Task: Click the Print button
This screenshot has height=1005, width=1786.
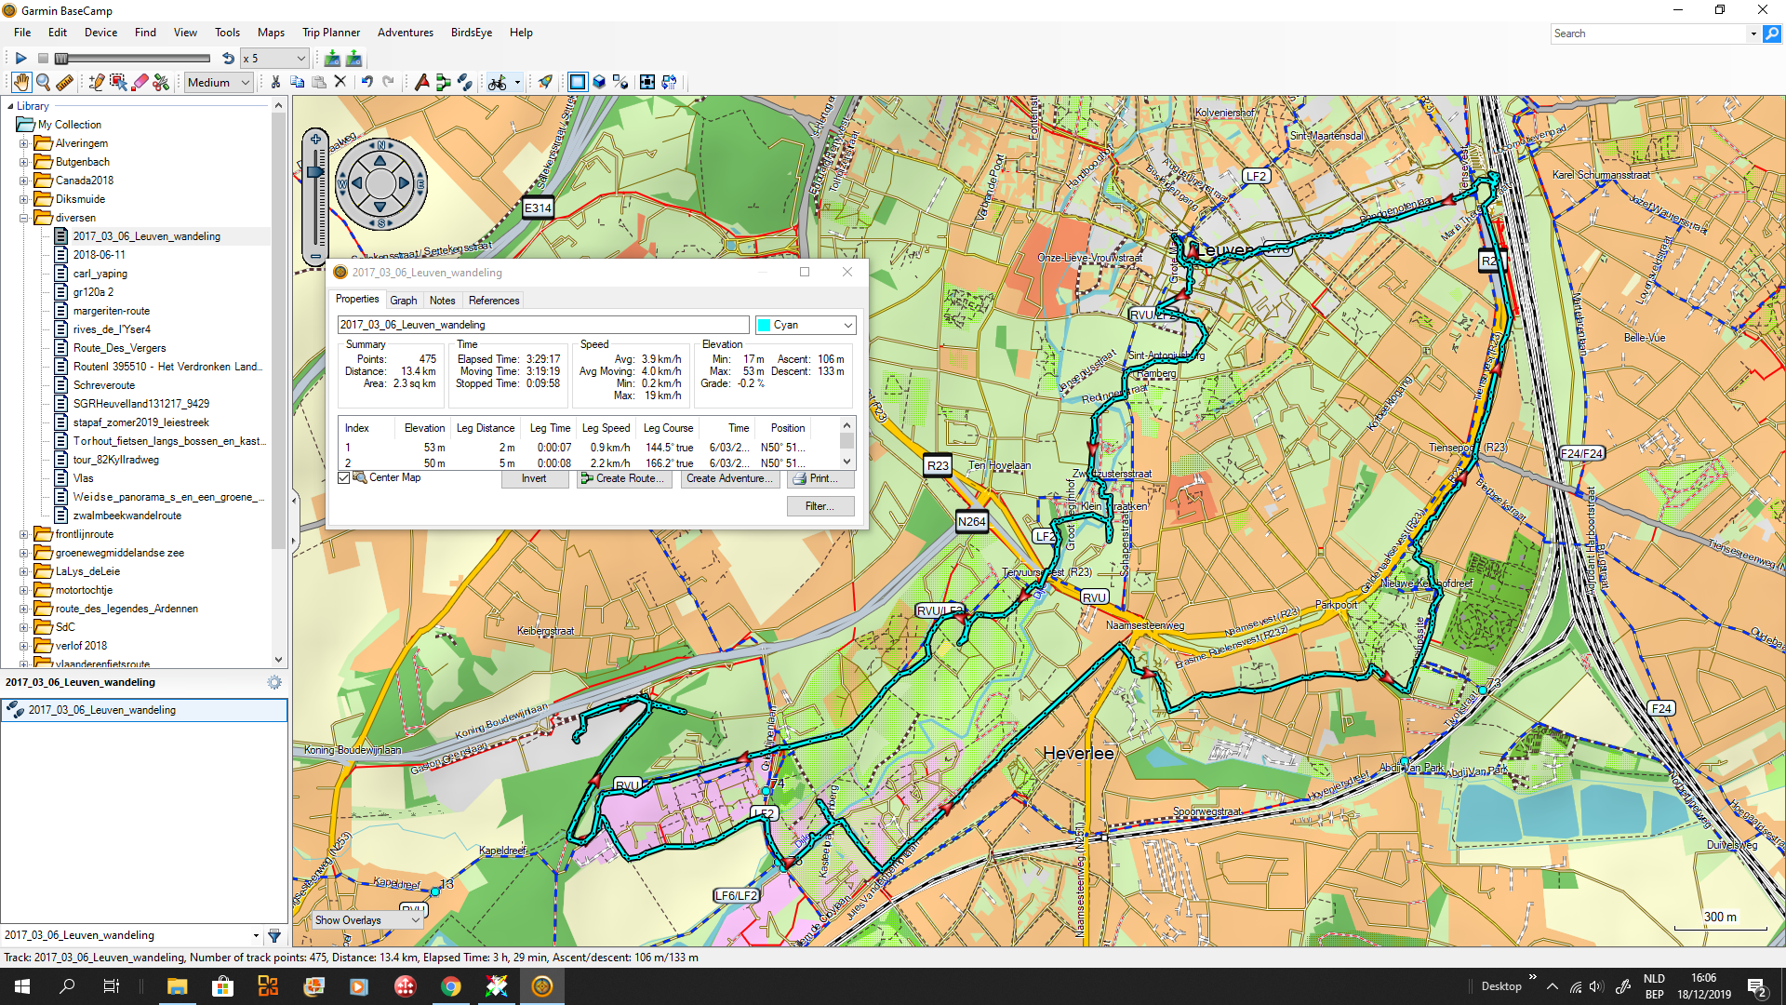Action: (821, 478)
